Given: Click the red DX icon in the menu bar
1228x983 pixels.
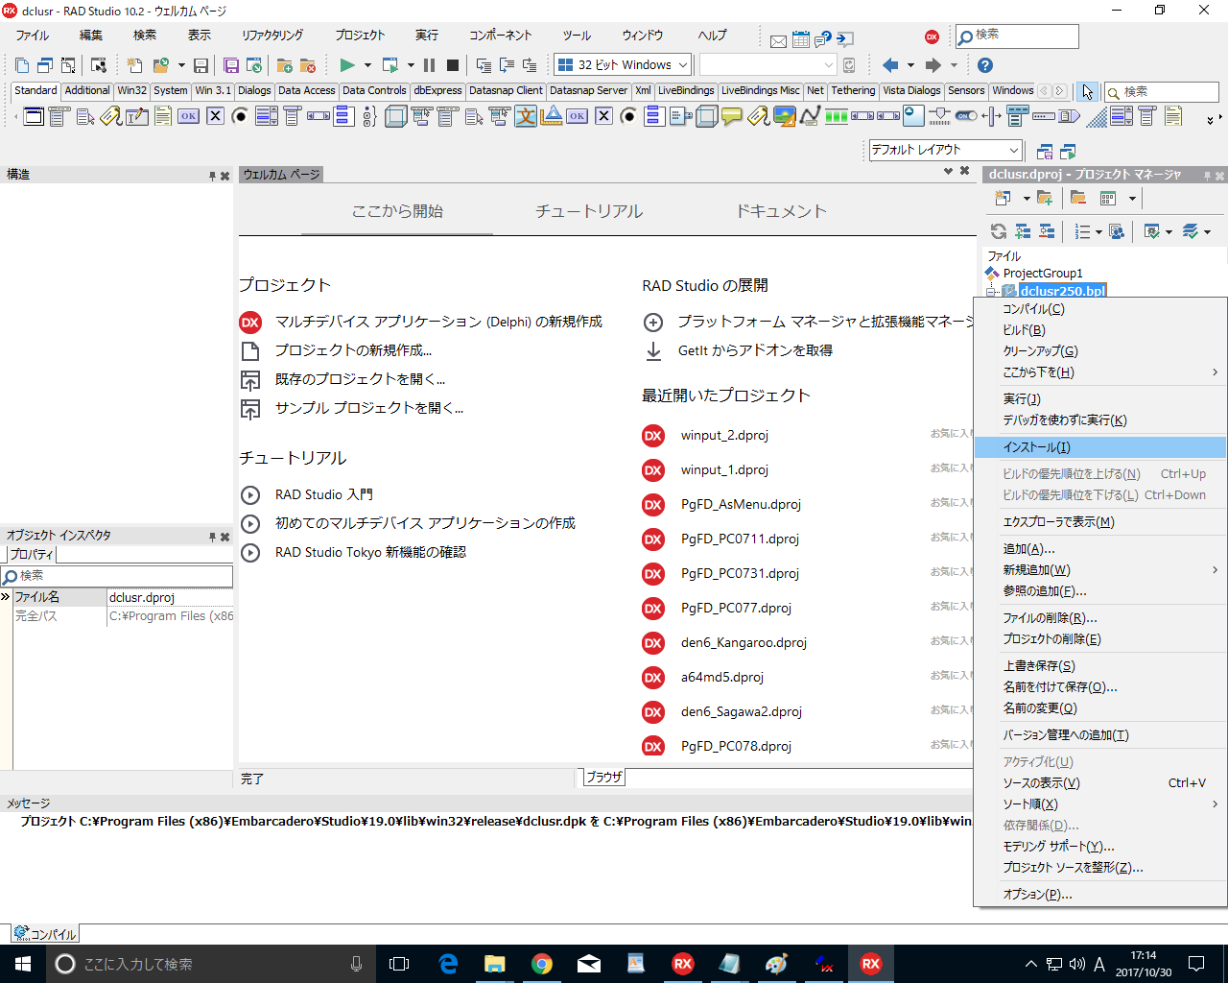Looking at the screenshot, I should (932, 36).
